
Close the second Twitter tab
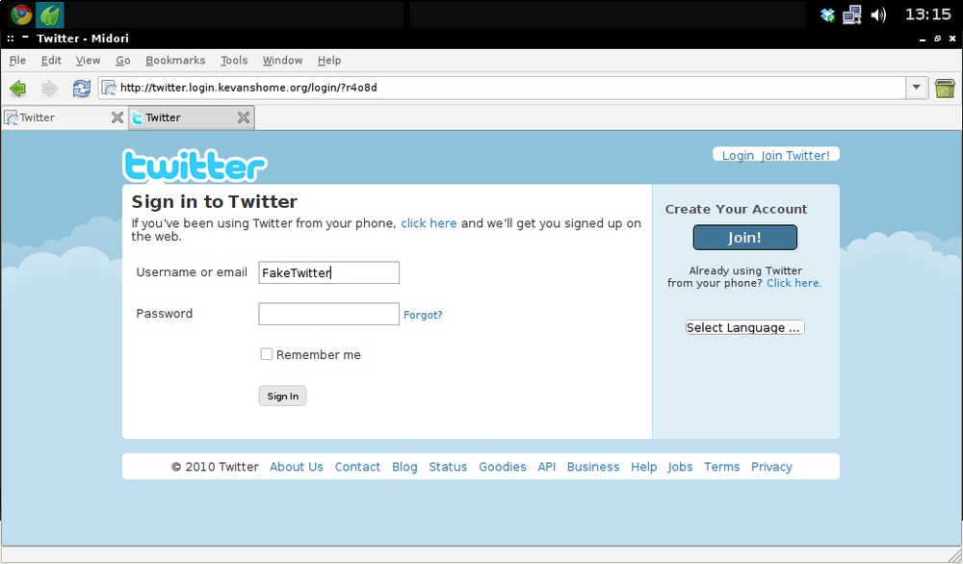[244, 117]
